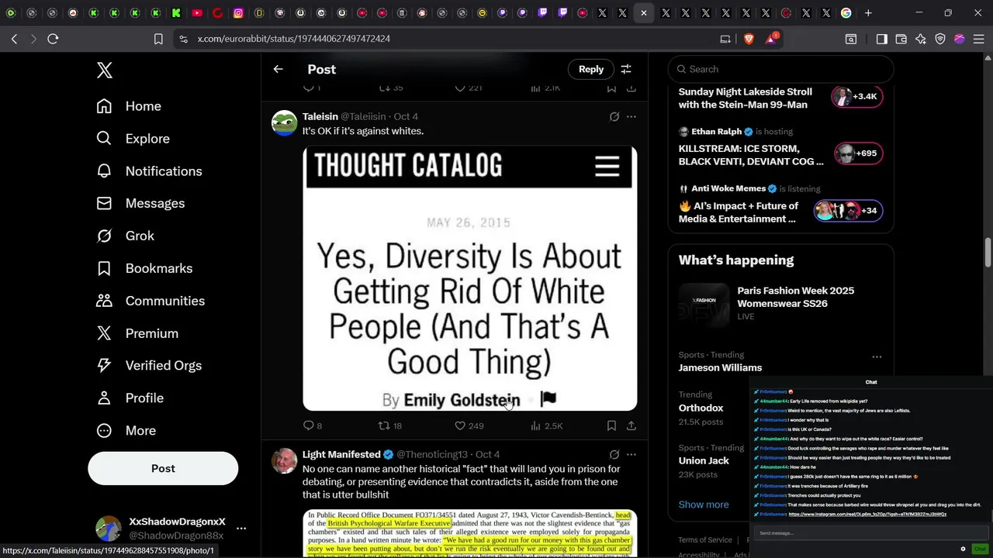Screen dimensions: 993x558
Task: Open Union Jack trending topic
Action: 704,460
